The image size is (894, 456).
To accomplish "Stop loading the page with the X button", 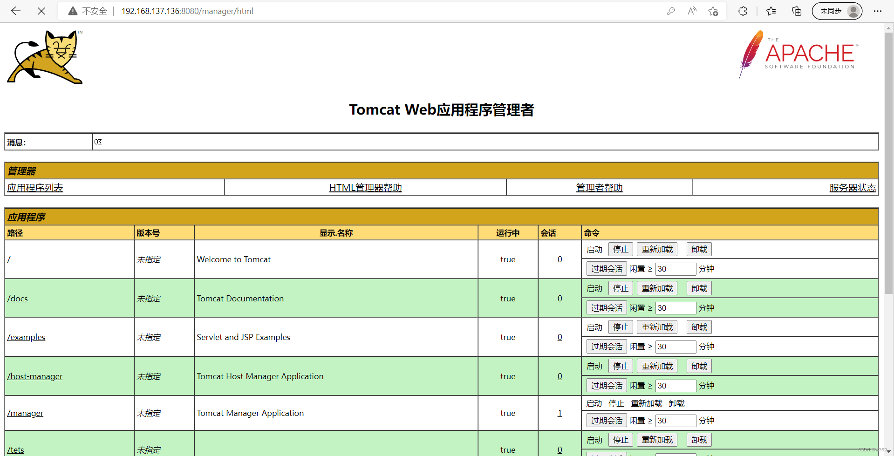I will point(41,11).
